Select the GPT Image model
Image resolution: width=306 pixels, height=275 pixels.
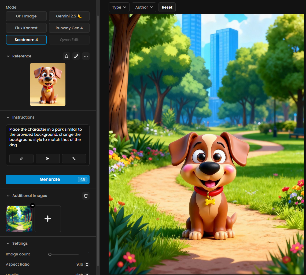(26, 16)
